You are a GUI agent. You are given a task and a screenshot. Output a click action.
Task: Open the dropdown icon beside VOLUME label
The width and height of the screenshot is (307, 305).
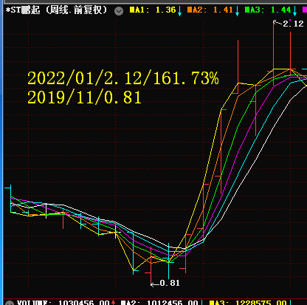(x=10, y=303)
